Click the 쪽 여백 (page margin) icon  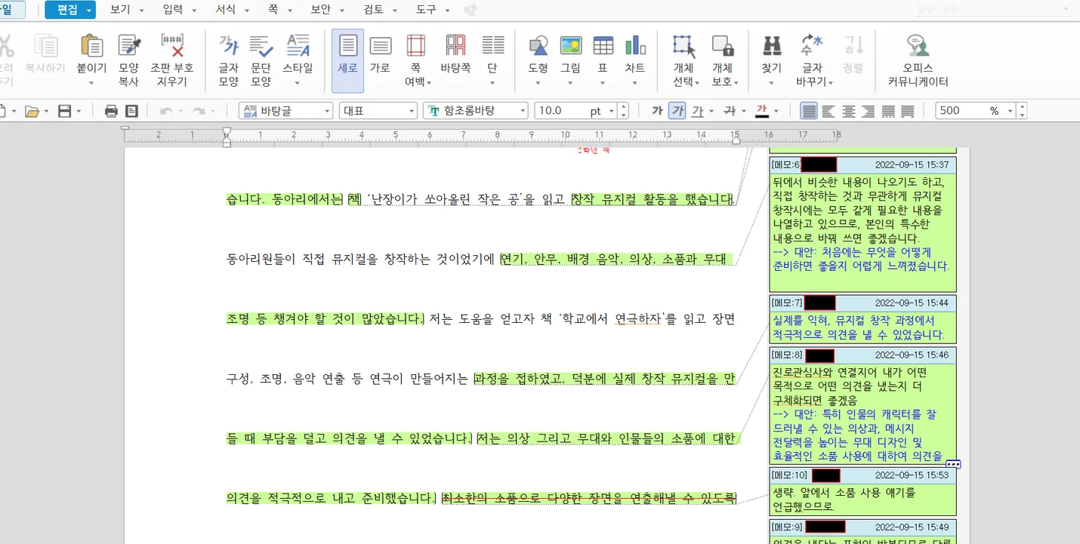(415, 47)
